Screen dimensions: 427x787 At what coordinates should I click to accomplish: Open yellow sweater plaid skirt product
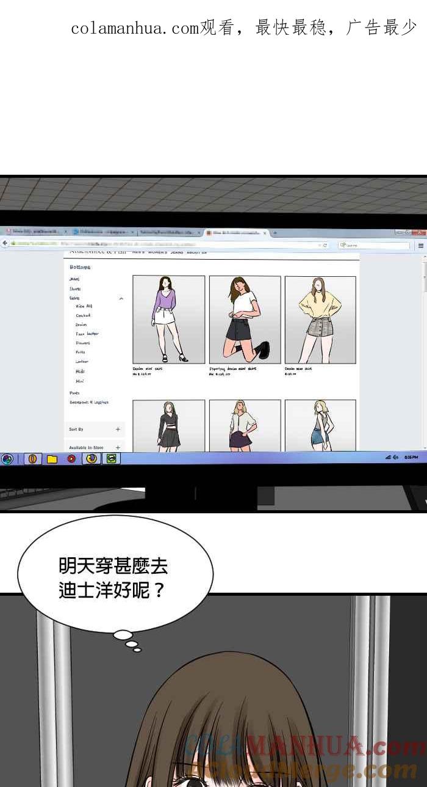(x=320, y=320)
